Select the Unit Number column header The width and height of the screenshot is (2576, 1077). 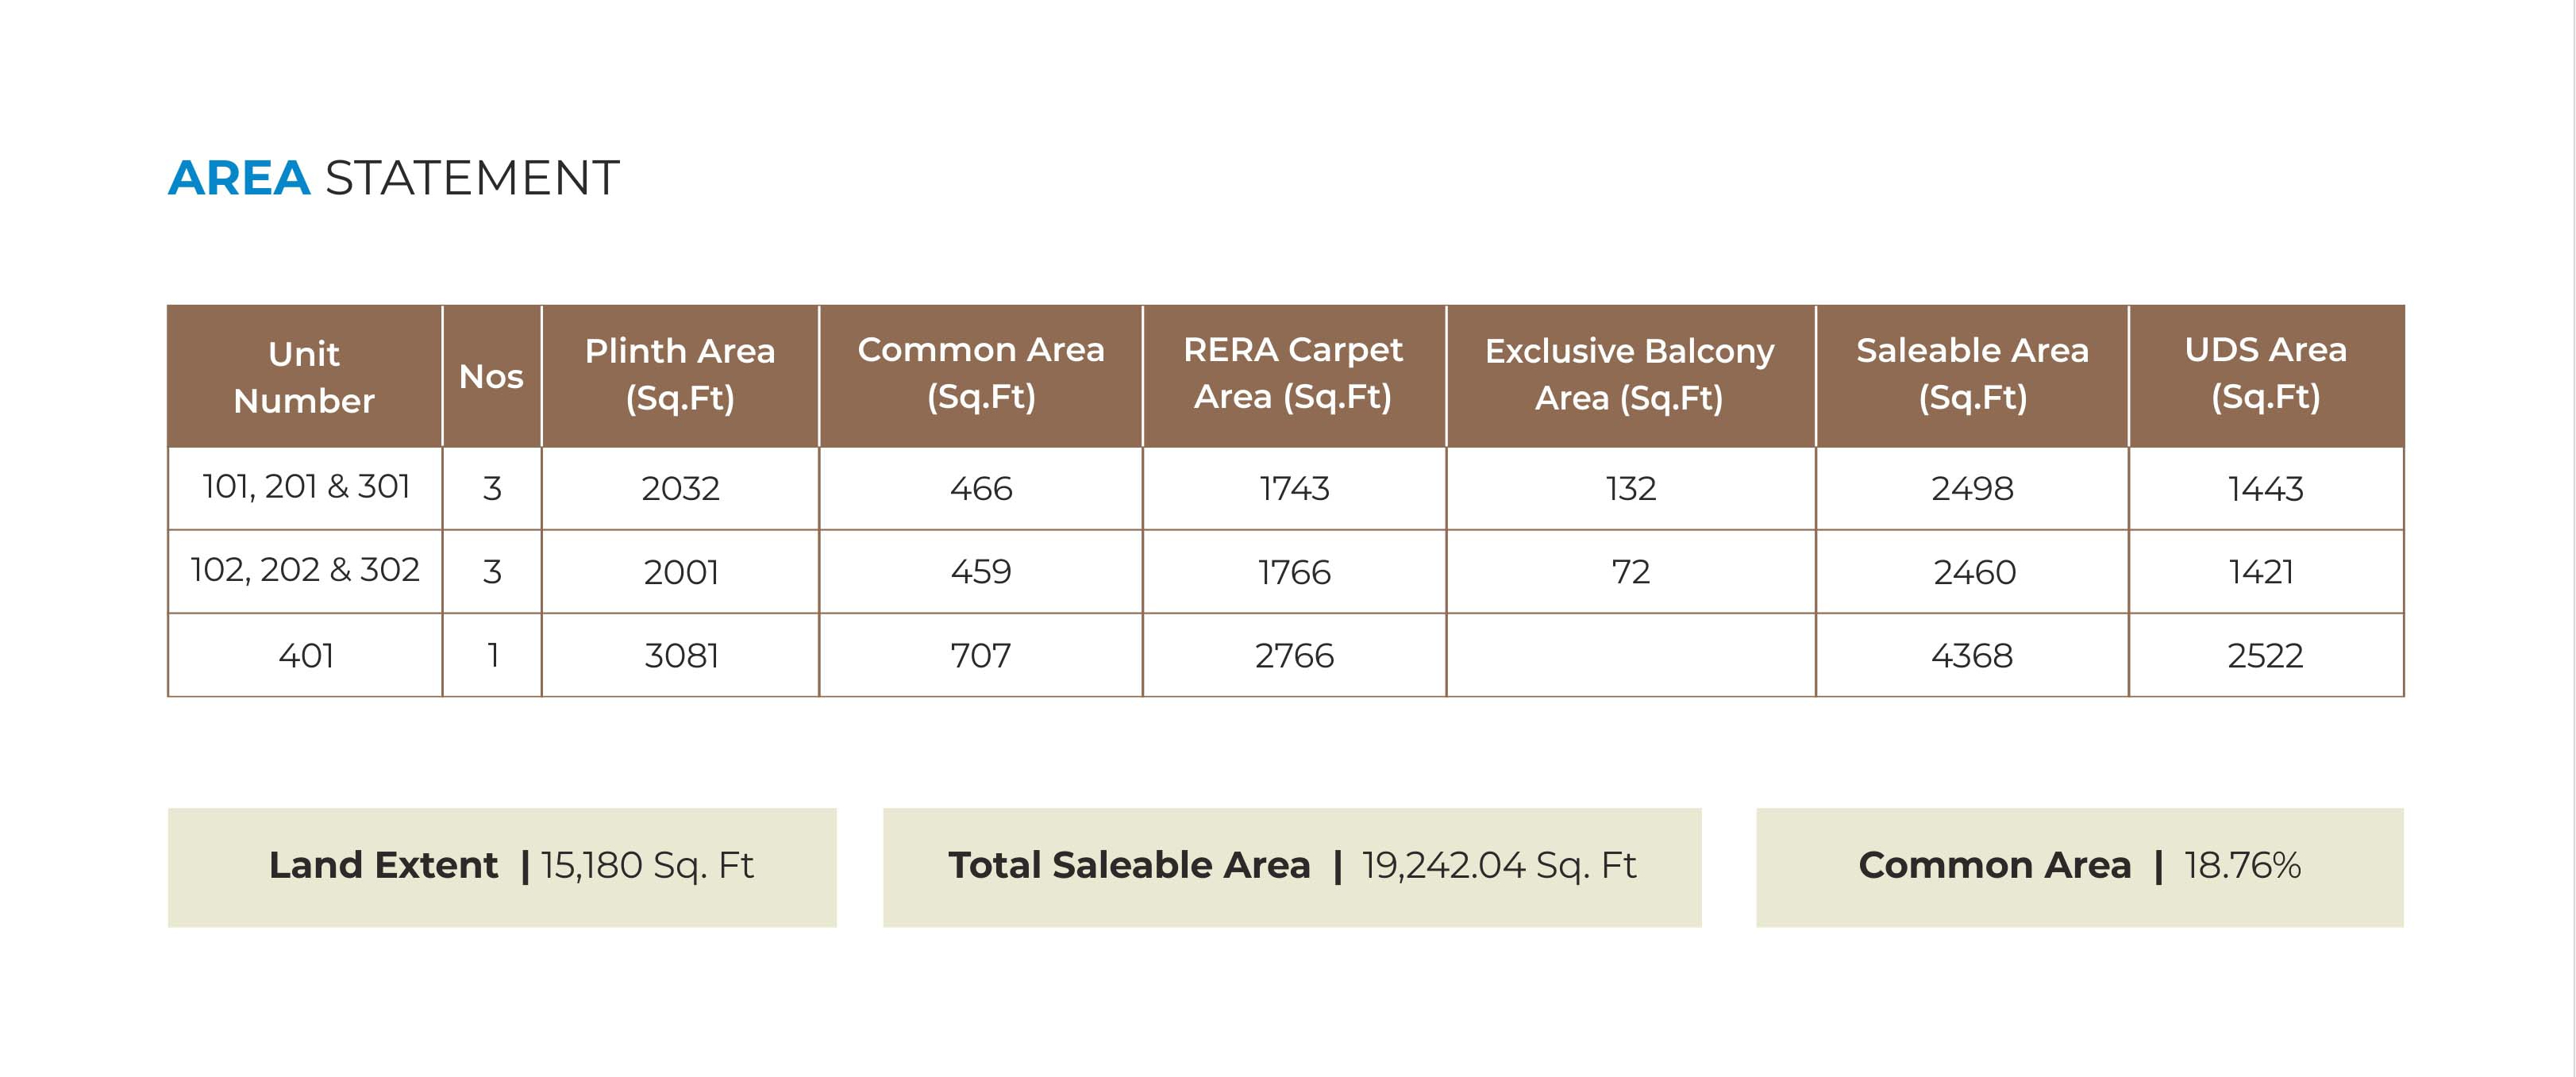304,377
